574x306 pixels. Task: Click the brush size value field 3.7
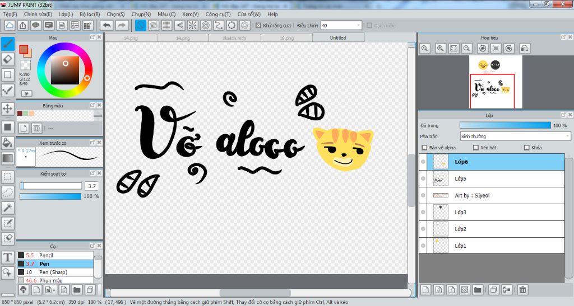92,186
